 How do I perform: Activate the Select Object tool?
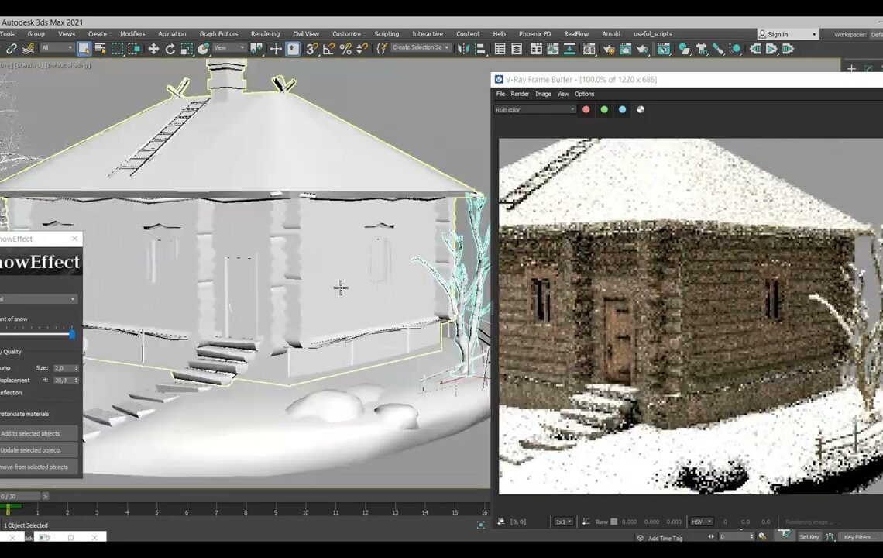coord(84,49)
